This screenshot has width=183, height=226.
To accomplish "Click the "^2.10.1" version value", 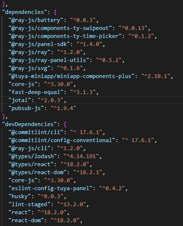I will [156, 76].
